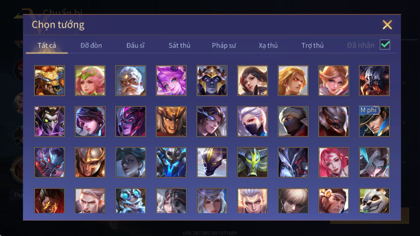Pick the silver-haired masked ninja woman
This screenshot has height=236, width=420.
(x=252, y=122)
